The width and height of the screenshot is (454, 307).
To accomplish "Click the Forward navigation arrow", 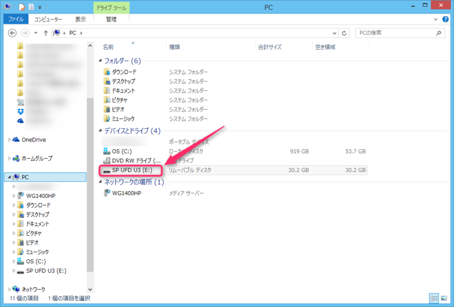I will pos(25,33).
